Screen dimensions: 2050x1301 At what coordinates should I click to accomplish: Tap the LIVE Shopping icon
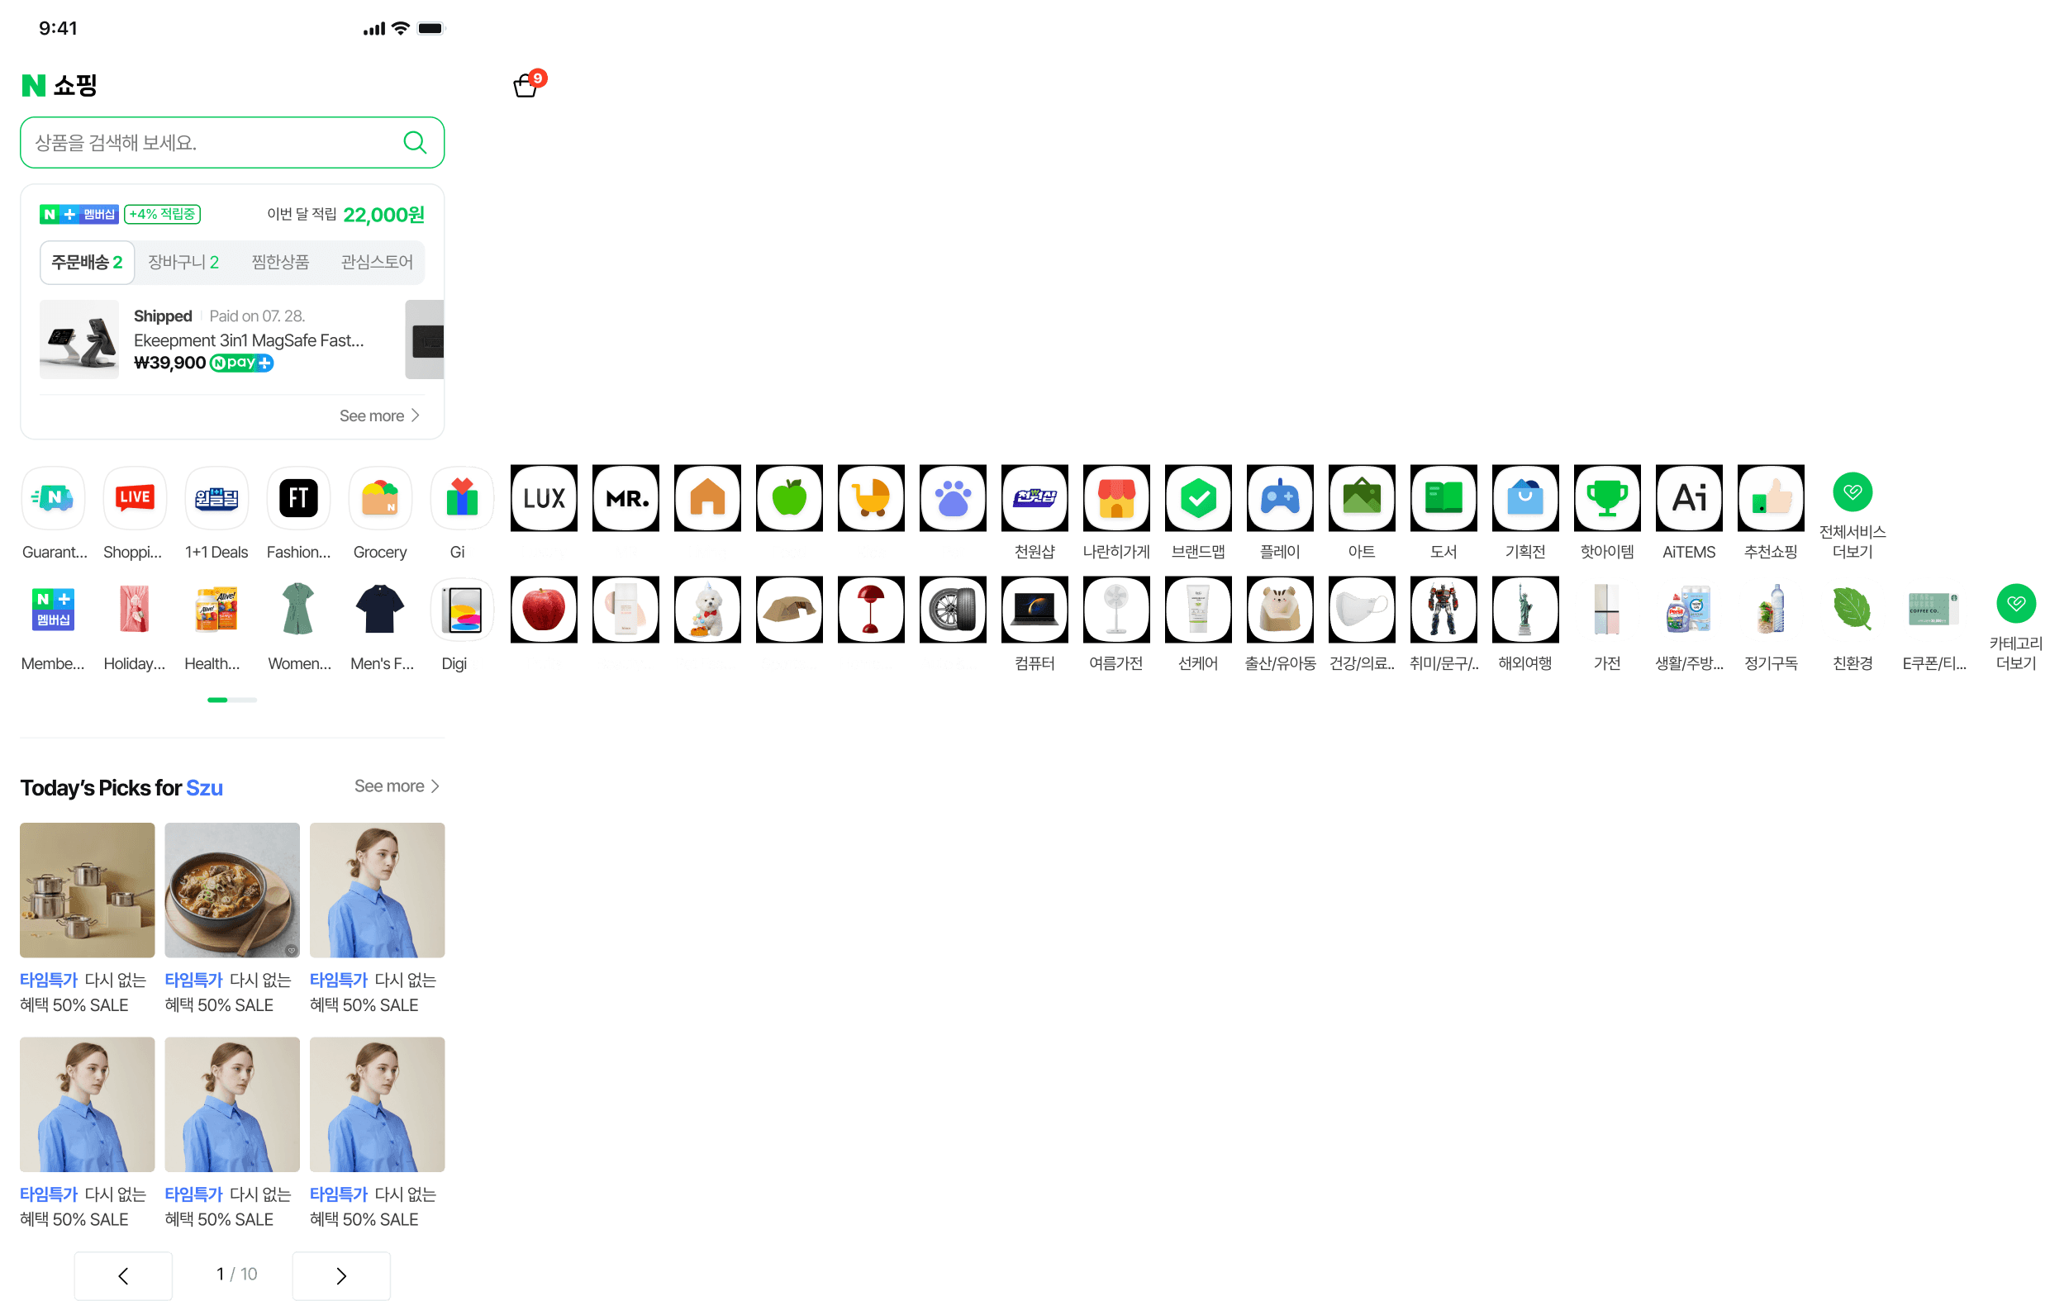click(135, 499)
